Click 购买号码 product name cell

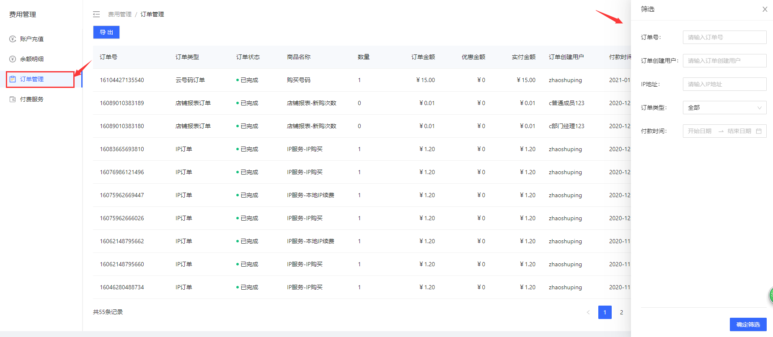tap(299, 80)
